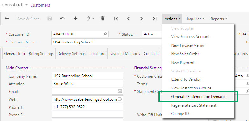Click the empty Phone 2 field

coord(87,115)
